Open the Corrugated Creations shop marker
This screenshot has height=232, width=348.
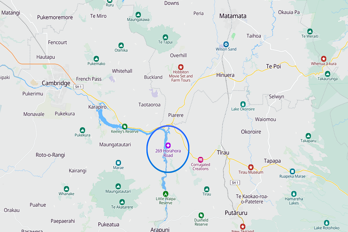click(x=200, y=159)
